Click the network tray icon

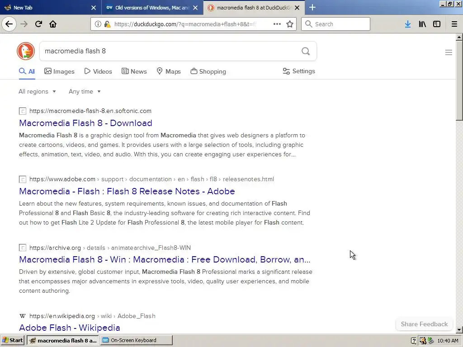[431, 341]
